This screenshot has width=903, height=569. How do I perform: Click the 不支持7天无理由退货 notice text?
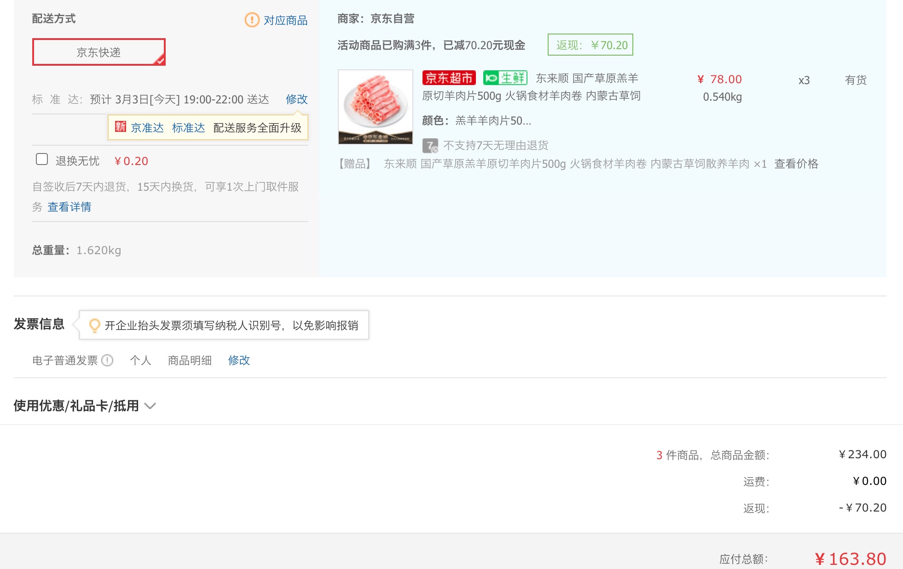click(x=496, y=146)
